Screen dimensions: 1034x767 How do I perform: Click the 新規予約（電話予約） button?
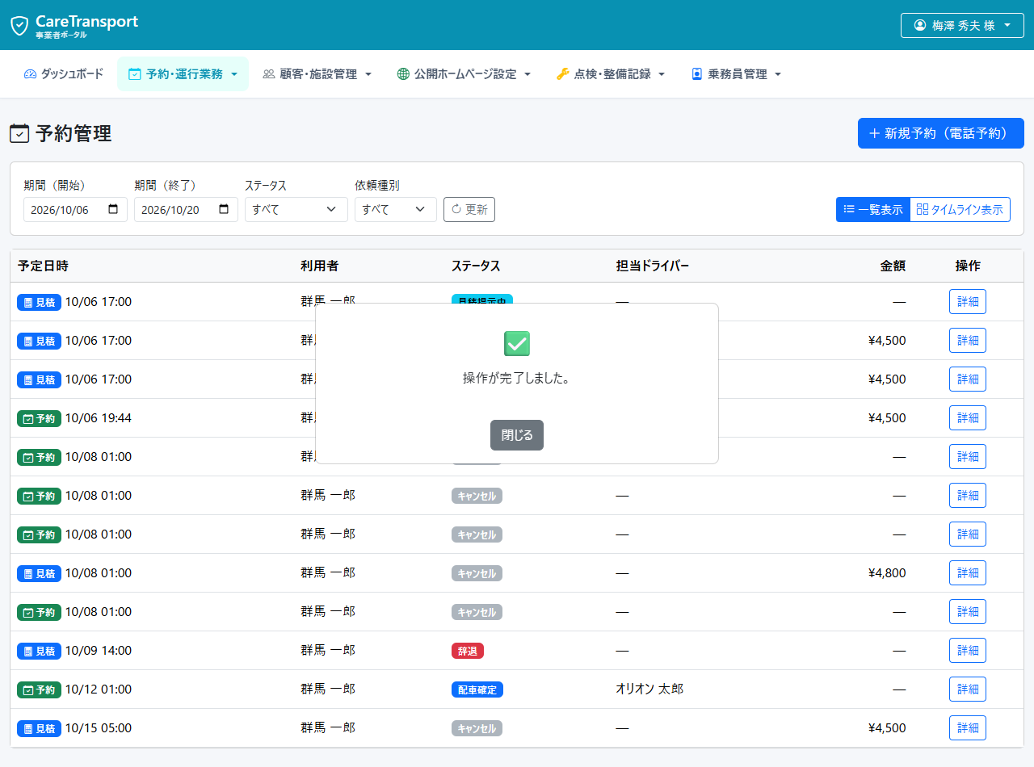coord(941,133)
